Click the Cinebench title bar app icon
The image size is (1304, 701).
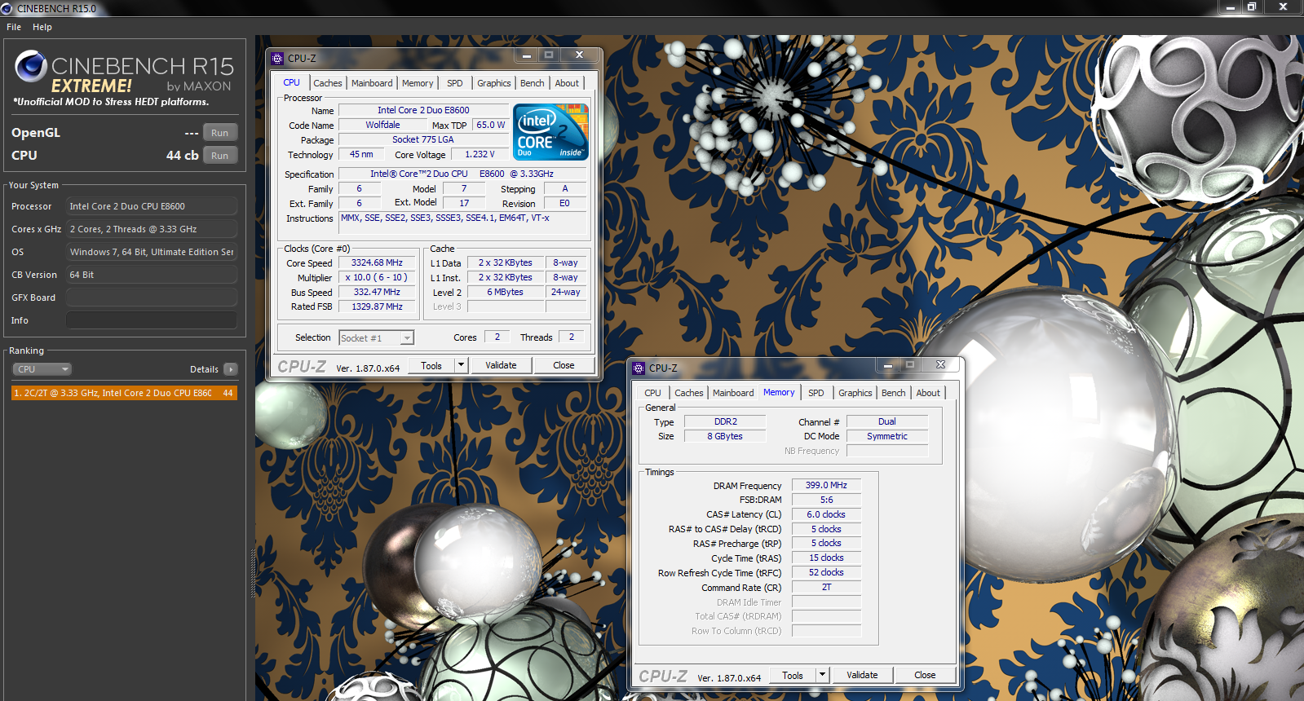7,8
